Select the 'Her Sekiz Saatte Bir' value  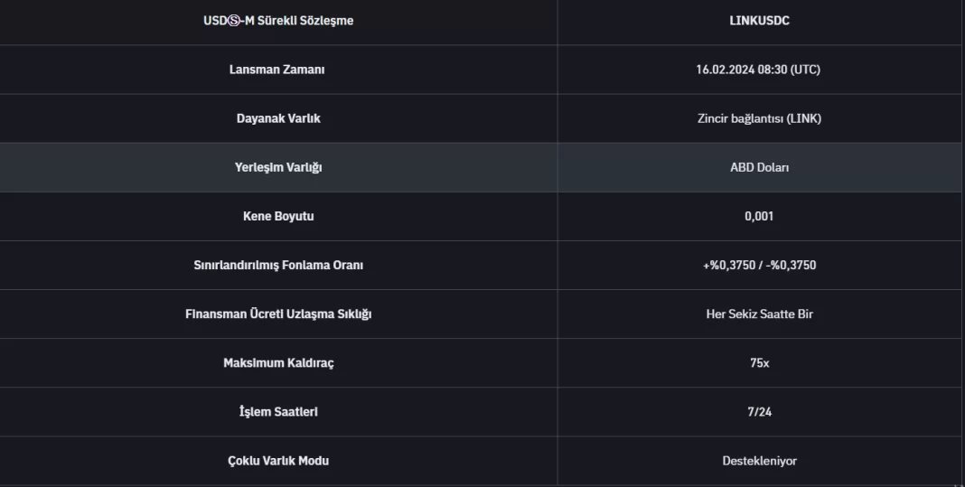(x=759, y=314)
